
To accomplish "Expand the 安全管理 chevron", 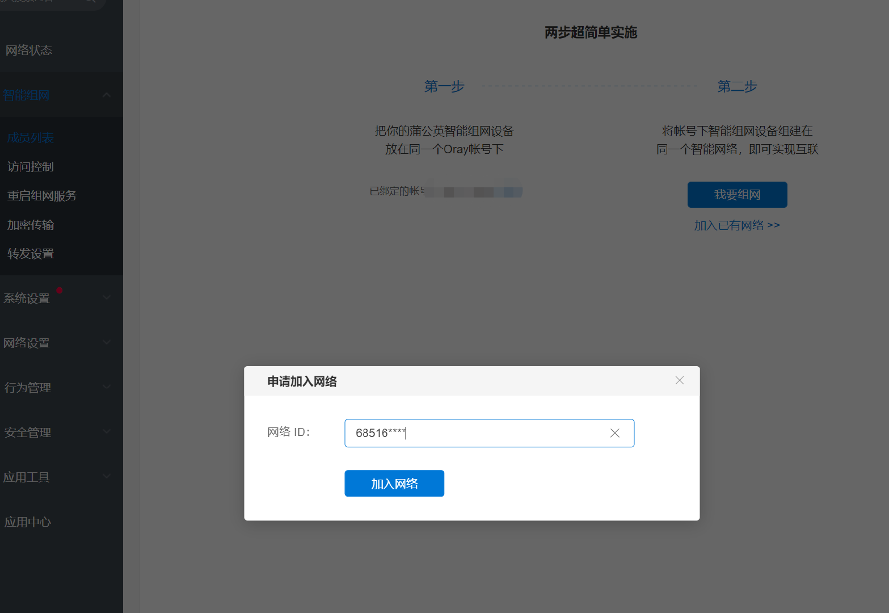I will pyautogui.click(x=106, y=432).
